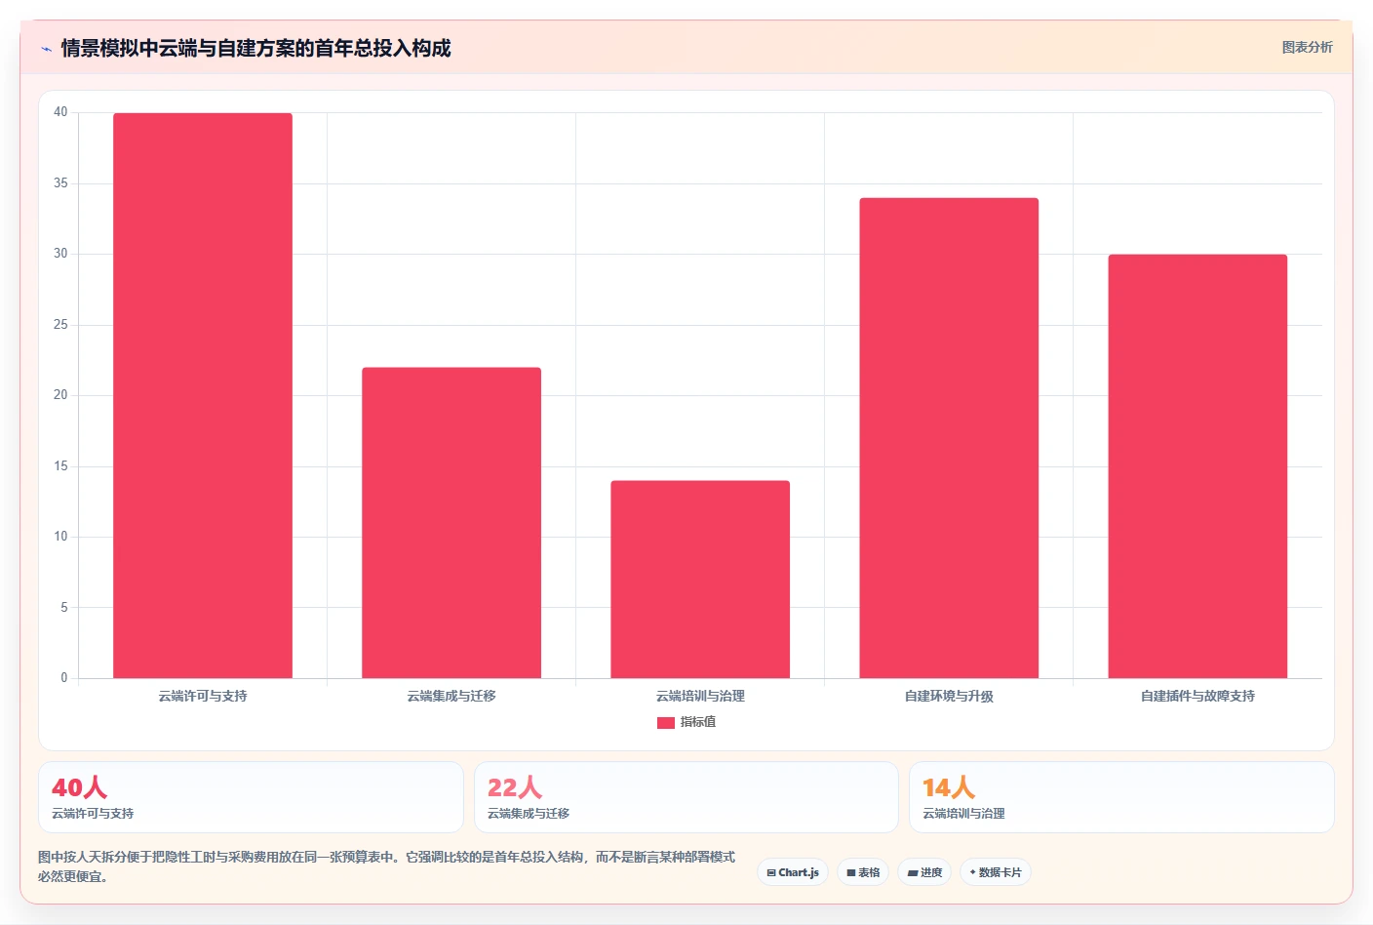Image resolution: width=1373 pixels, height=925 pixels.
Task: Click the 图表分析 label in the header
Action: coord(1307,47)
